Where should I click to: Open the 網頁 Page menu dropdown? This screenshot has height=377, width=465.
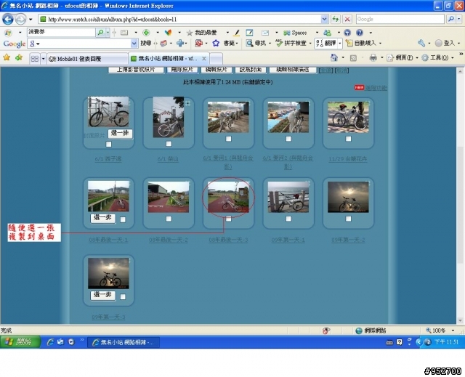(x=417, y=58)
